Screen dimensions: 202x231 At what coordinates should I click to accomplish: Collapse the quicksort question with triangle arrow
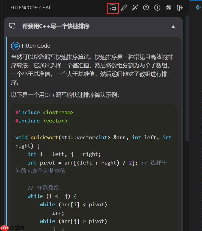coord(173,27)
